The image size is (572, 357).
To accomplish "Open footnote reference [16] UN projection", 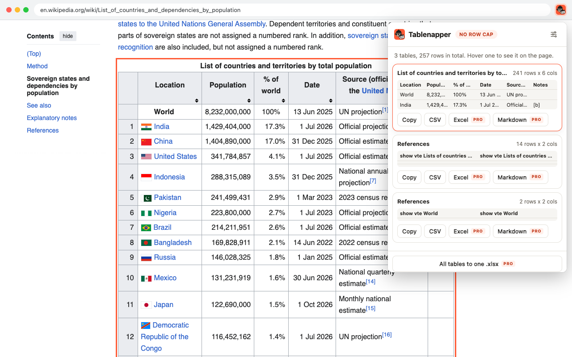I will click(387, 334).
